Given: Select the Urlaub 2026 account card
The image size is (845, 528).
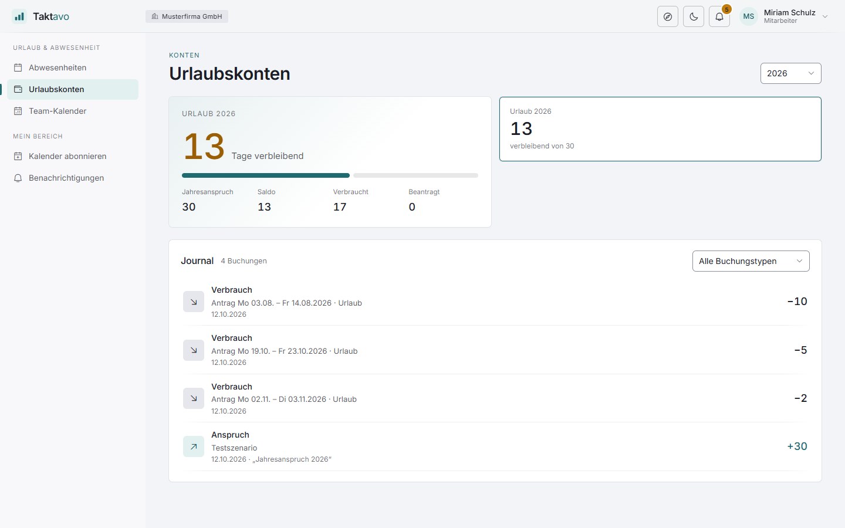Looking at the screenshot, I should (x=660, y=129).
